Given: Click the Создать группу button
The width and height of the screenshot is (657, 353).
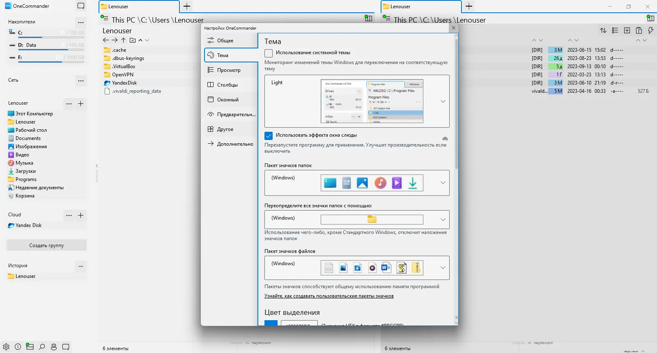Looking at the screenshot, I should point(46,245).
